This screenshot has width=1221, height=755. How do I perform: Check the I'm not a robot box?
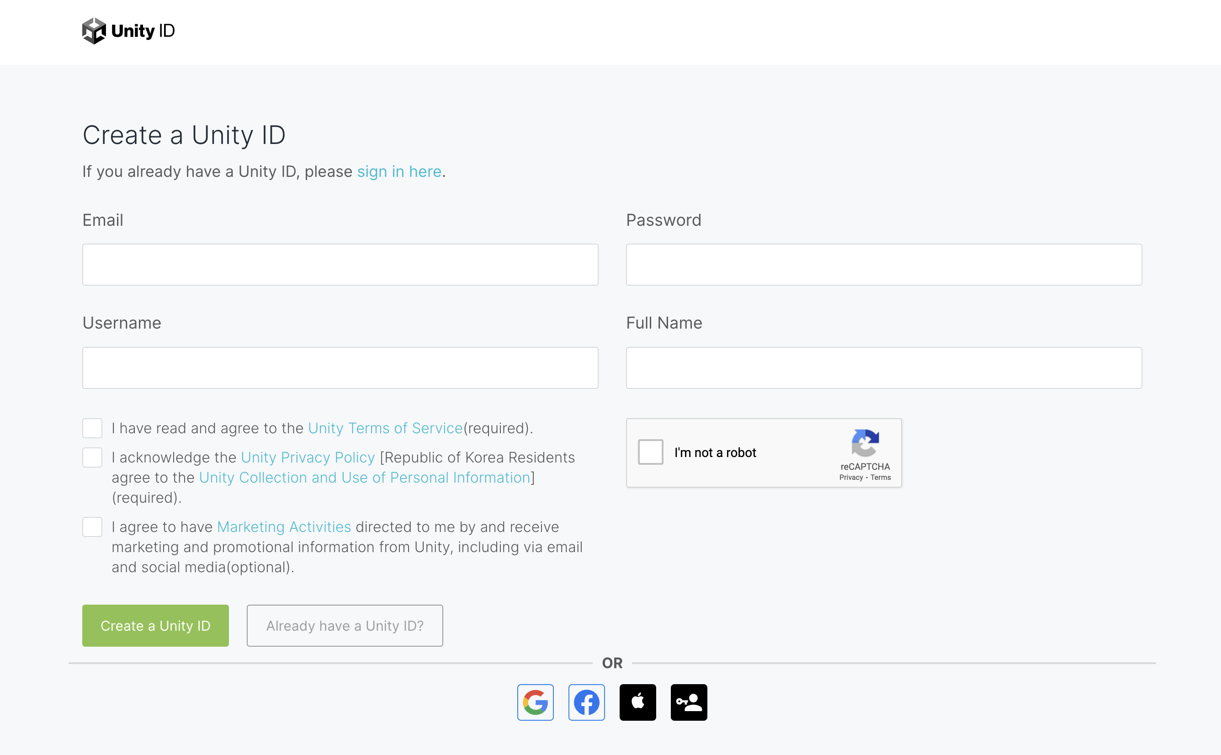[x=650, y=452]
